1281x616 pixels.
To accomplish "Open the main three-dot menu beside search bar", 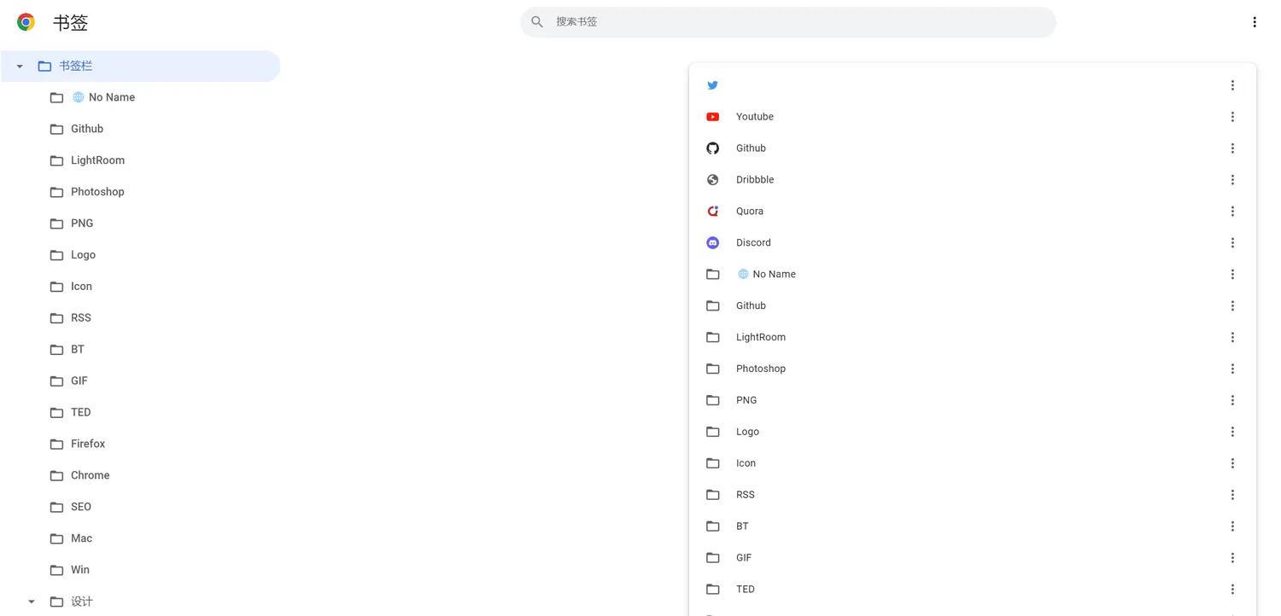I will [1255, 22].
